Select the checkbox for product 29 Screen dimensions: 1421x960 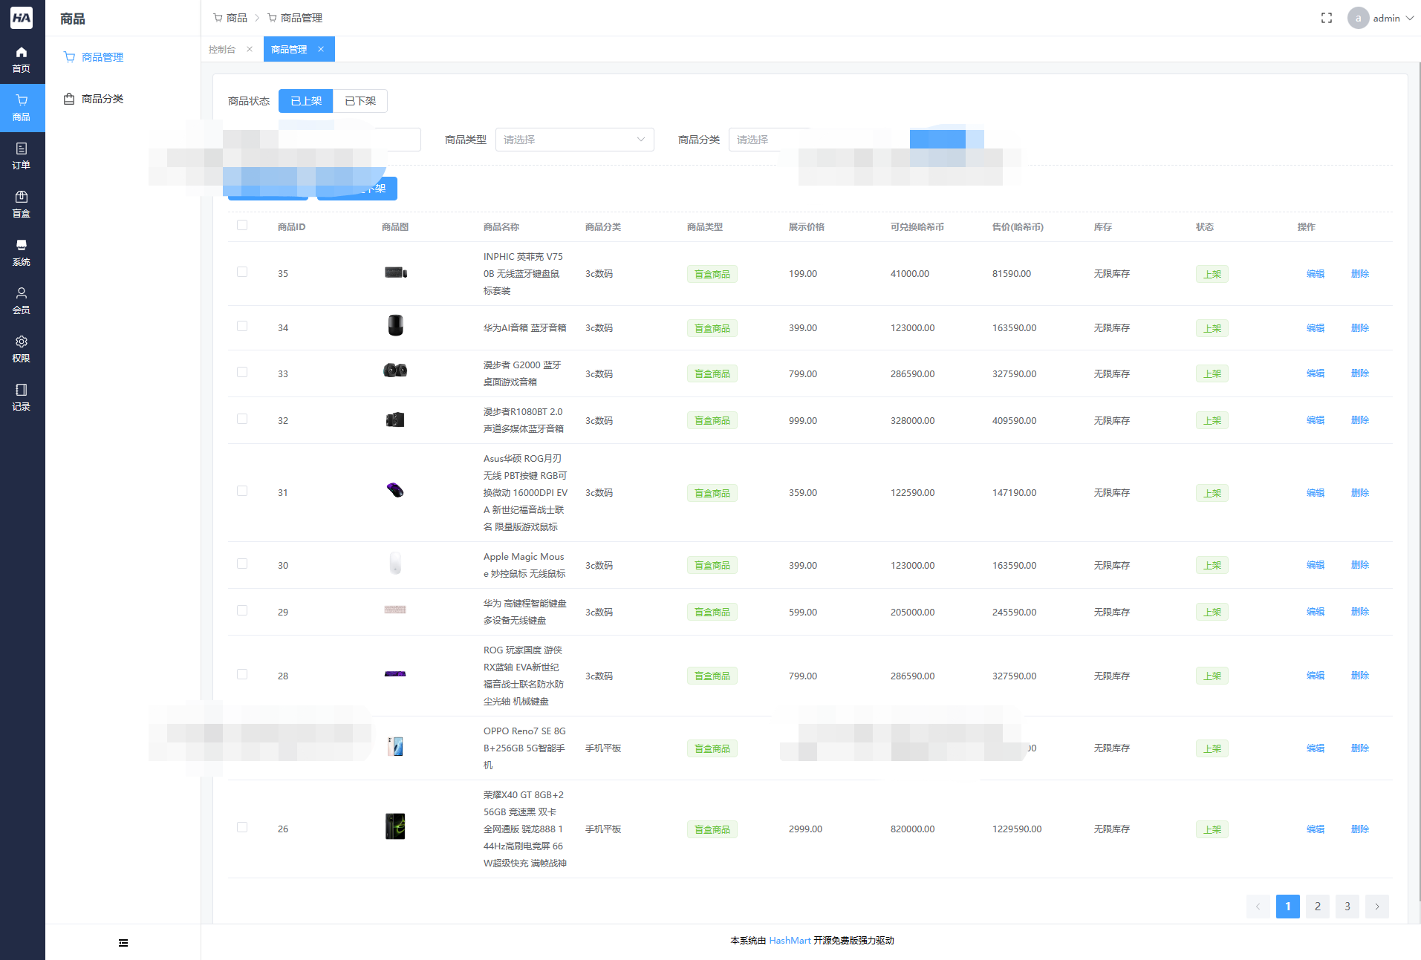click(x=242, y=610)
